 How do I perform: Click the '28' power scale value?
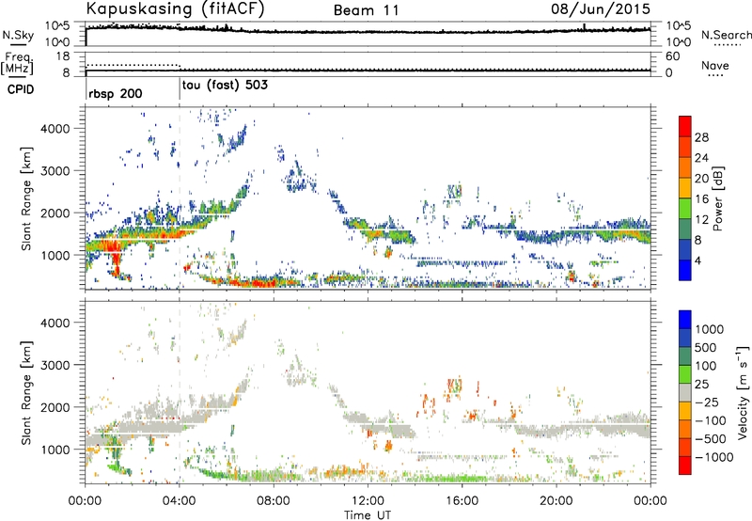click(701, 137)
